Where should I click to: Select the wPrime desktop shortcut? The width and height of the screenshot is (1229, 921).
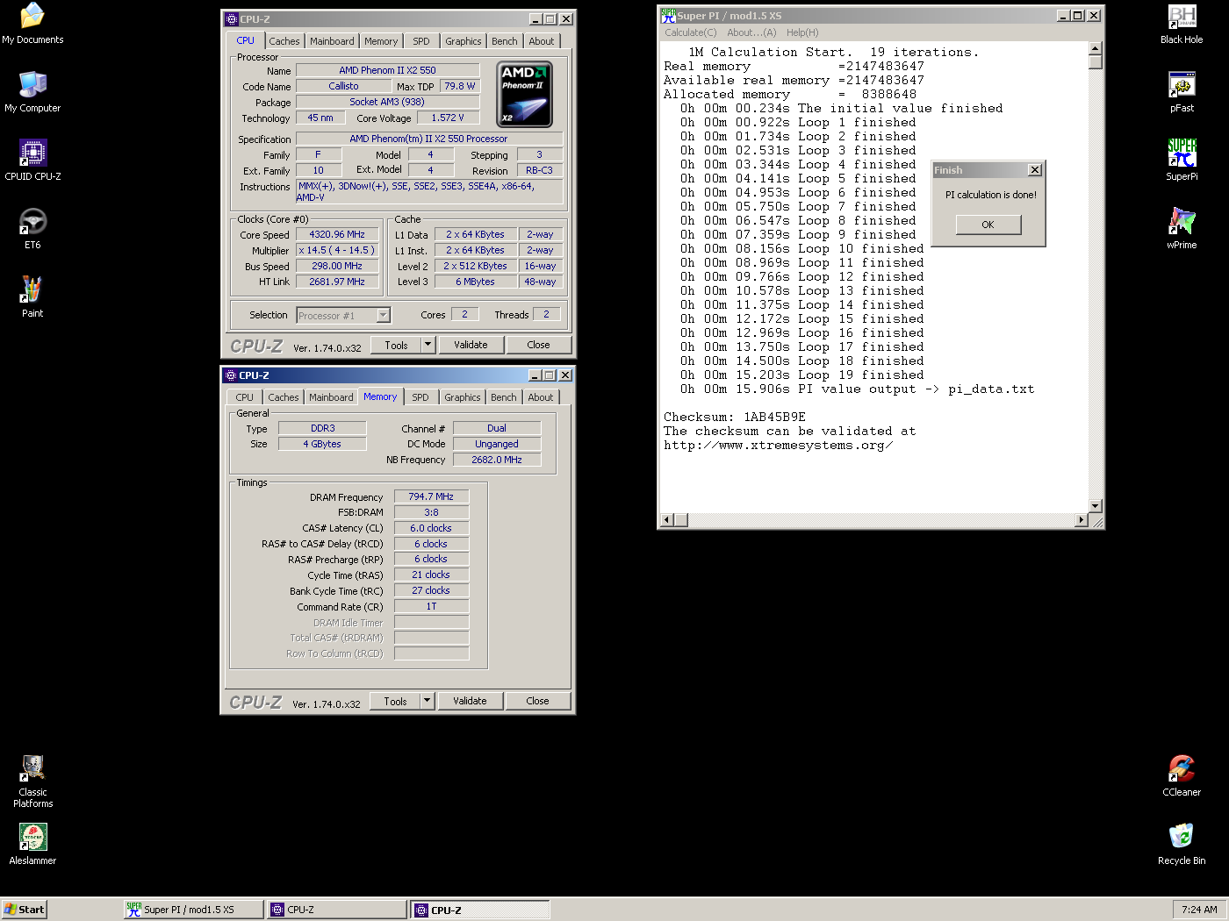[x=1182, y=229]
